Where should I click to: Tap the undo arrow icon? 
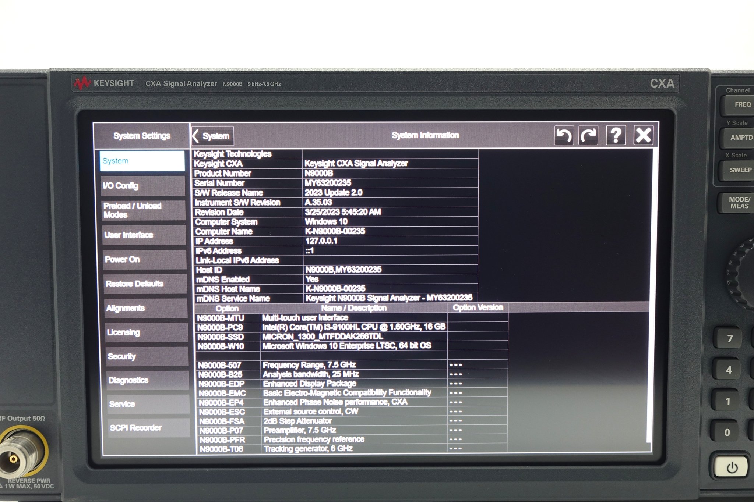564,135
